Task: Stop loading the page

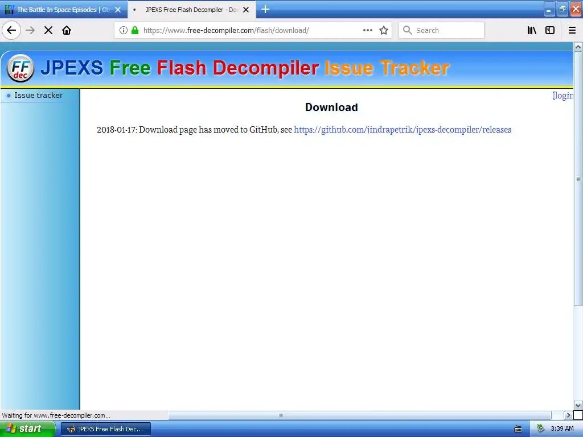Action: pyautogui.click(x=48, y=30)
